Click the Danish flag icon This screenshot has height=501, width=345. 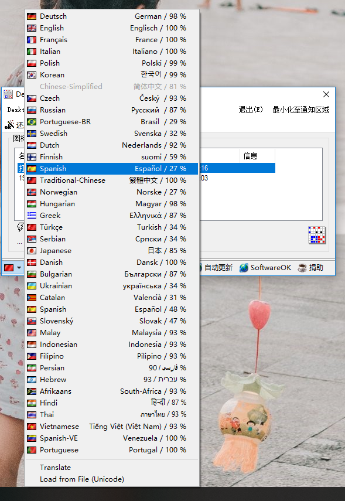coord(32,263)
